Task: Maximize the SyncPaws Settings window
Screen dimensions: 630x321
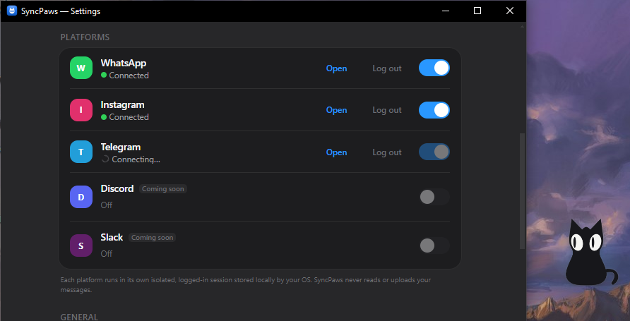Action: tap(477, 11)
